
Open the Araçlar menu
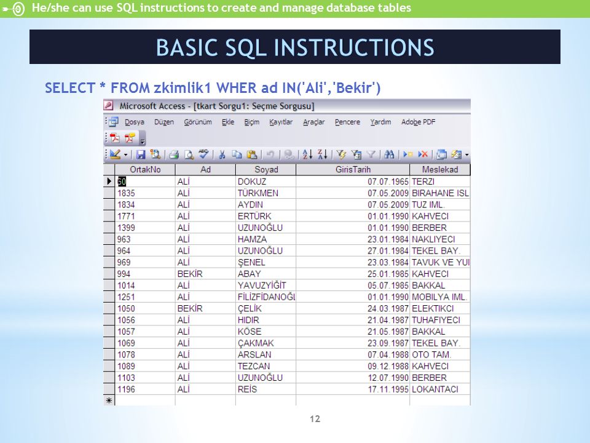point(314,122)
